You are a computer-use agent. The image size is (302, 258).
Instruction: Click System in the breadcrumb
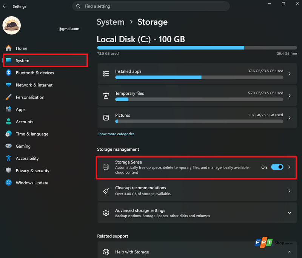(x=111, y=22)
